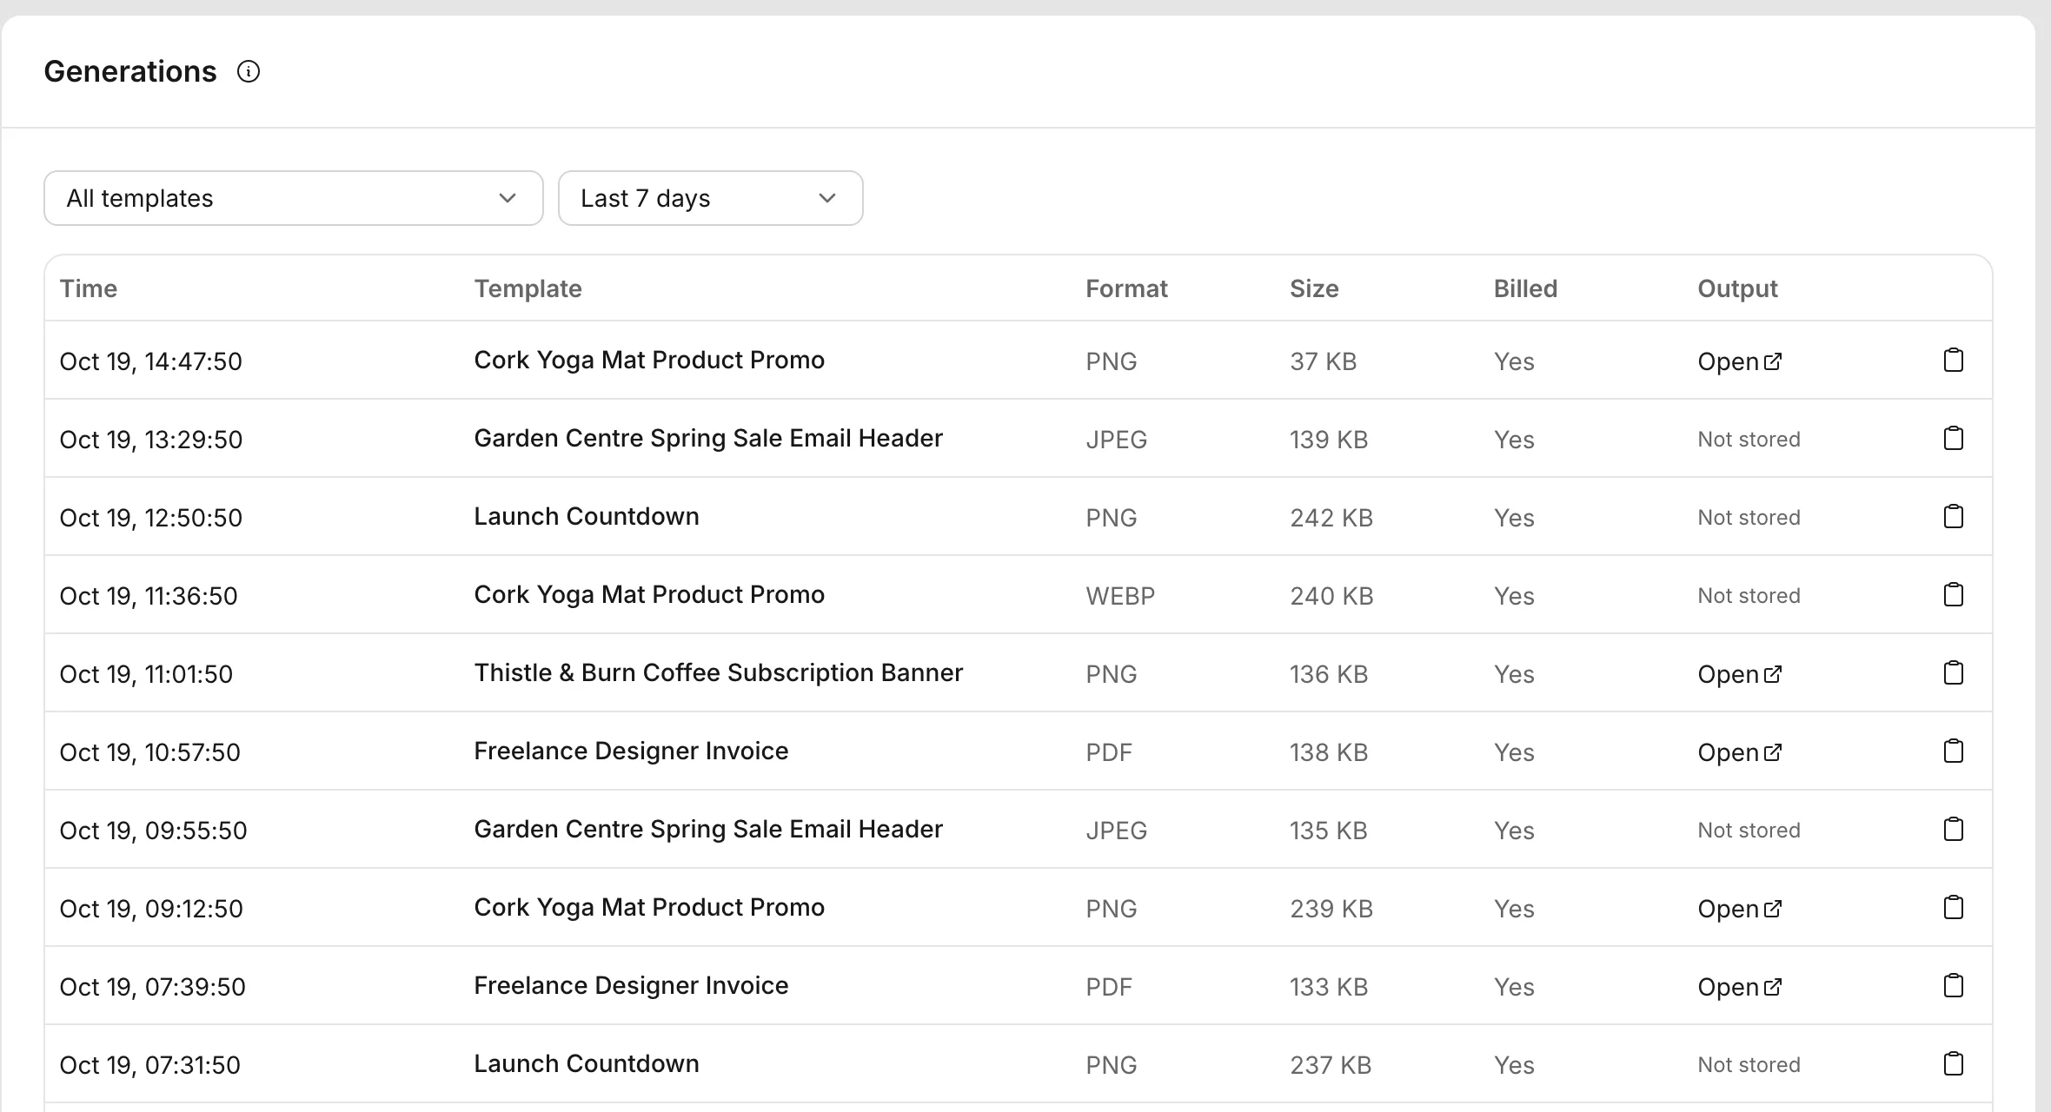
Task: Click the 139 KB size value
Action: coord(1329,440)
